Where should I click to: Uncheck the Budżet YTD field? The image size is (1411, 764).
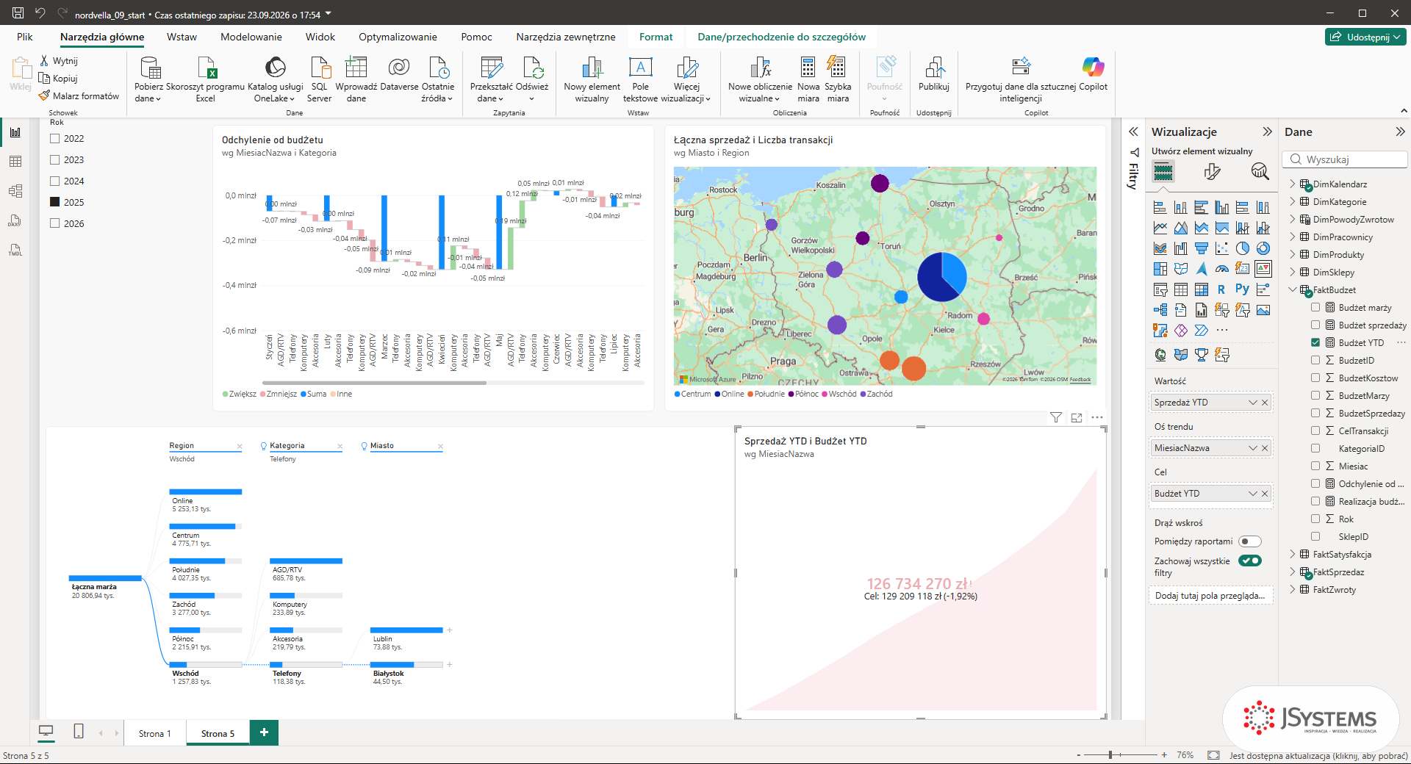click(1315, 343)
